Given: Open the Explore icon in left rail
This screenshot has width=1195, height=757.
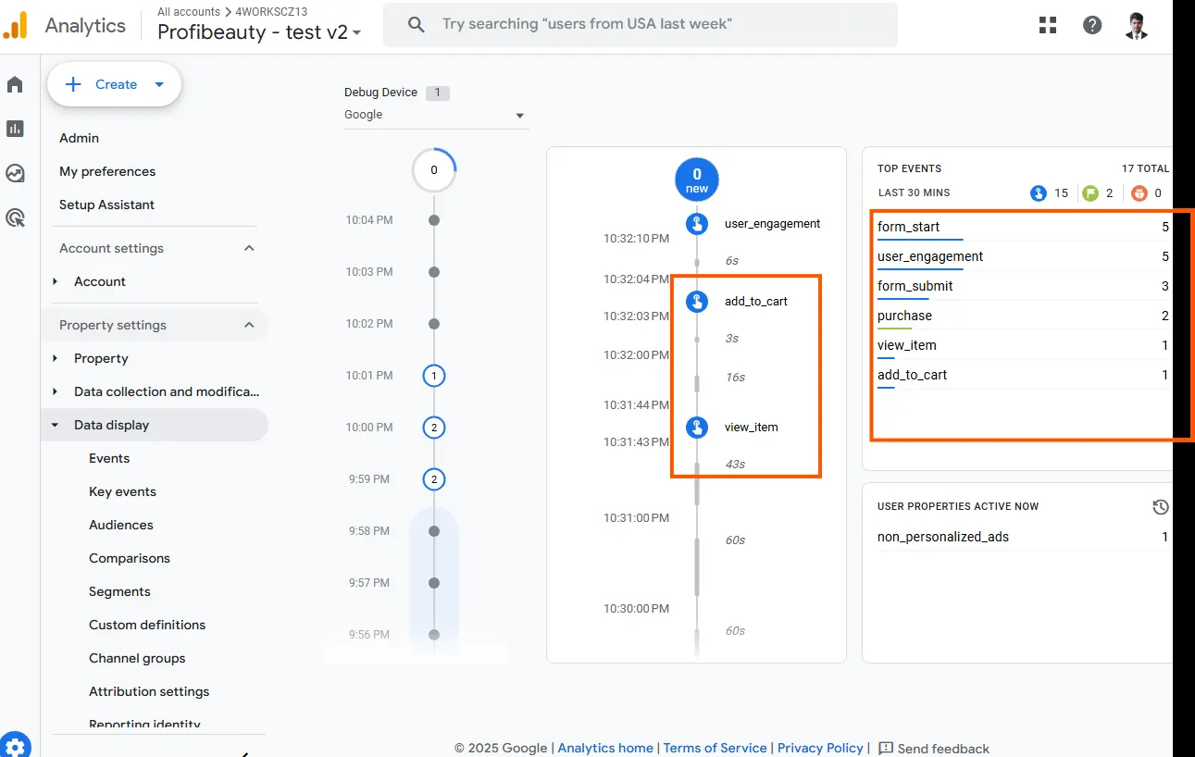Looking at the screenshot, I should pyautogui.click(x=15, y=173).
